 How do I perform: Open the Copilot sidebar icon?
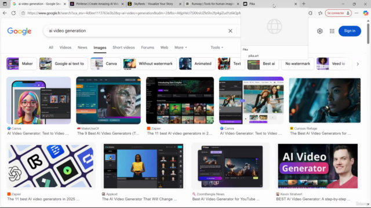coord(366,13)
